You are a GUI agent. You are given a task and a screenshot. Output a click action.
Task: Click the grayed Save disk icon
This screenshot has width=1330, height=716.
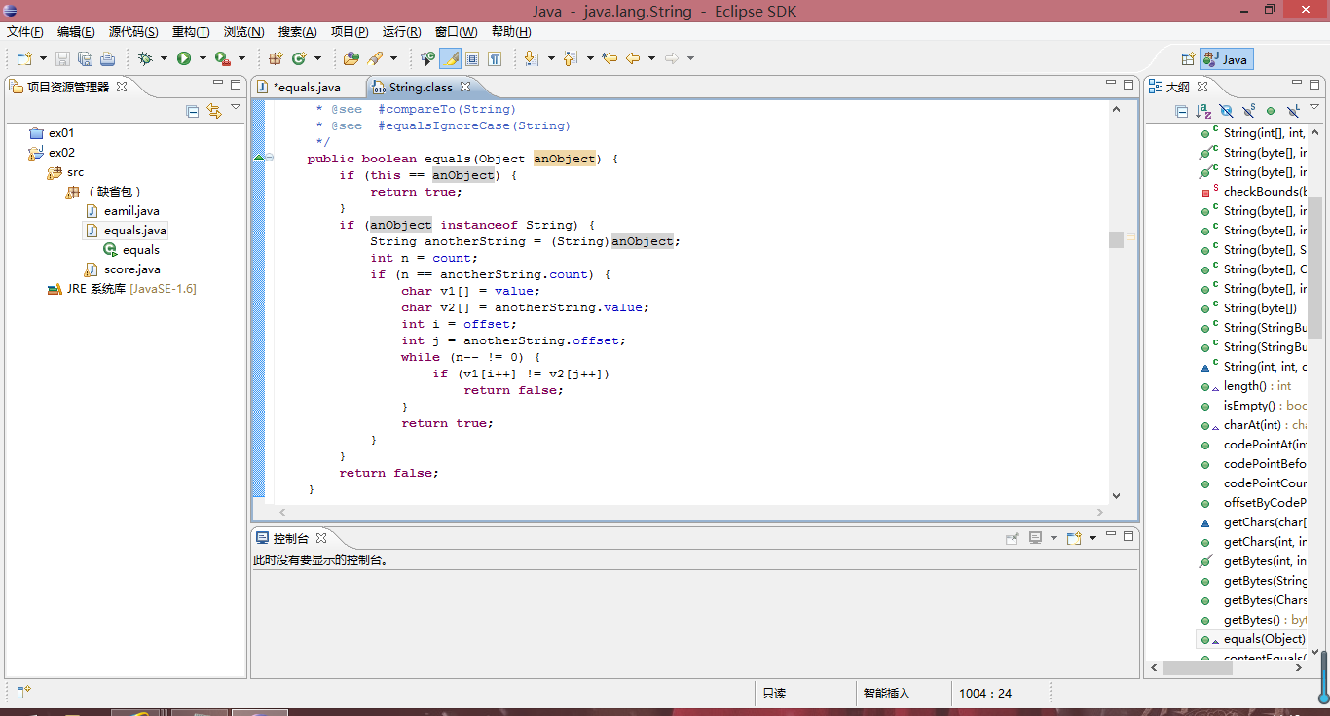61,58
